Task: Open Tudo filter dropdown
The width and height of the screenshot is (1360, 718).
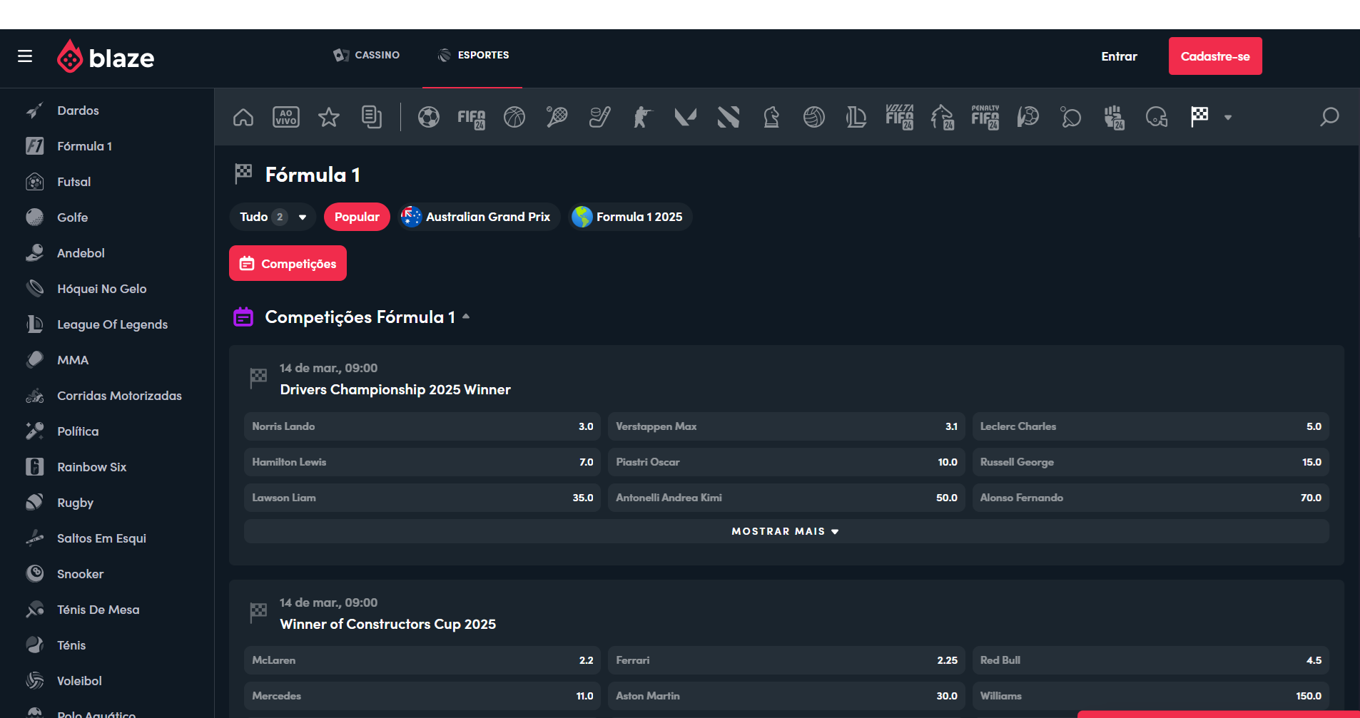Action: (x=273, y=217)
